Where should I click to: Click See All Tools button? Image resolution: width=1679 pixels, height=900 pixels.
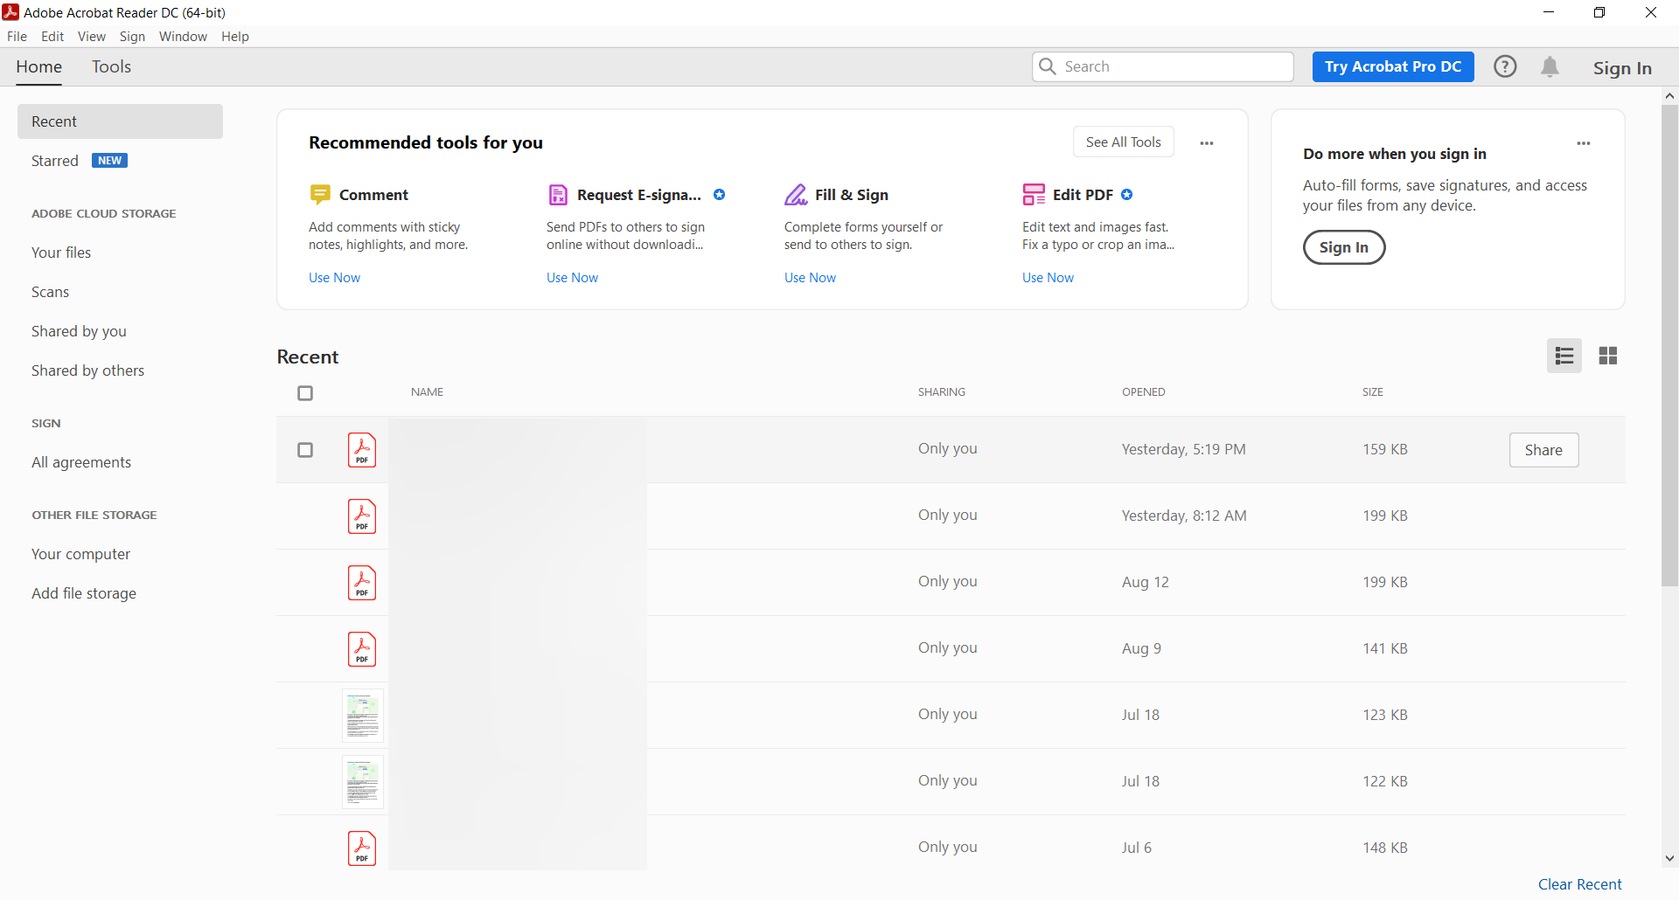1124,142
